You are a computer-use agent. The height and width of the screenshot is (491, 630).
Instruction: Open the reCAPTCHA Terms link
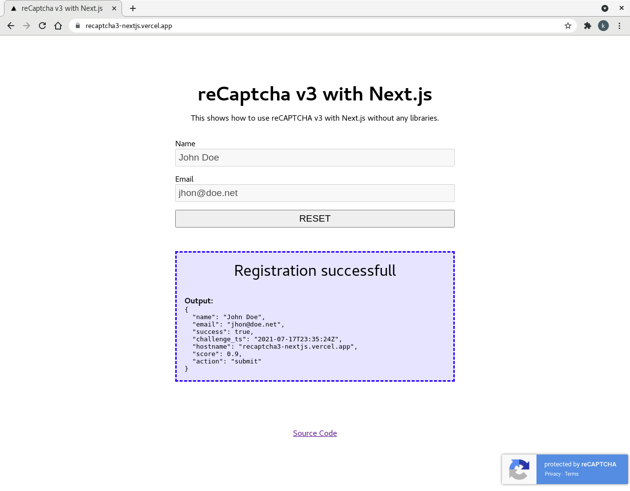pos(571,474)
